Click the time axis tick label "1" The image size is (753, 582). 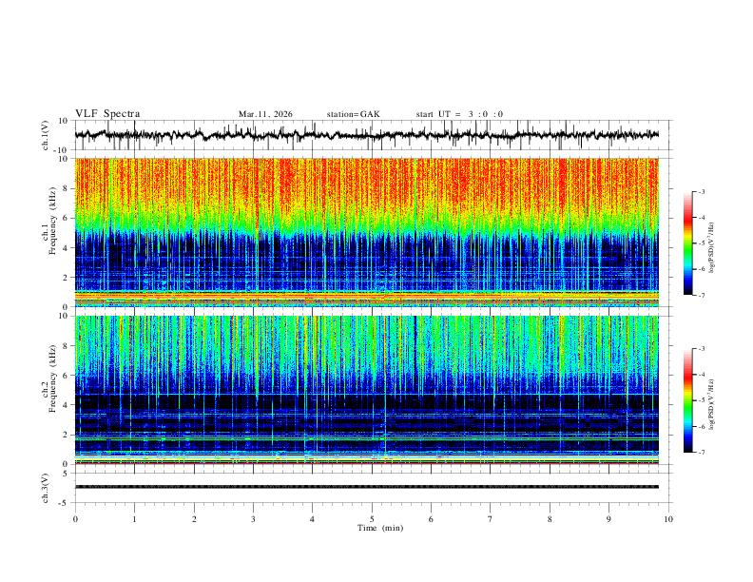tap(134, 519)
